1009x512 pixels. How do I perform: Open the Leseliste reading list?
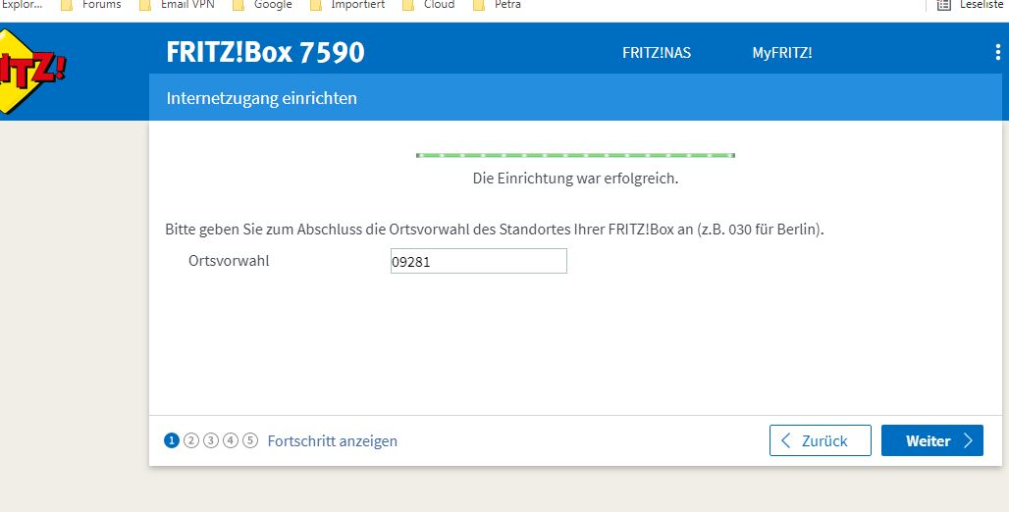point(972,5)
